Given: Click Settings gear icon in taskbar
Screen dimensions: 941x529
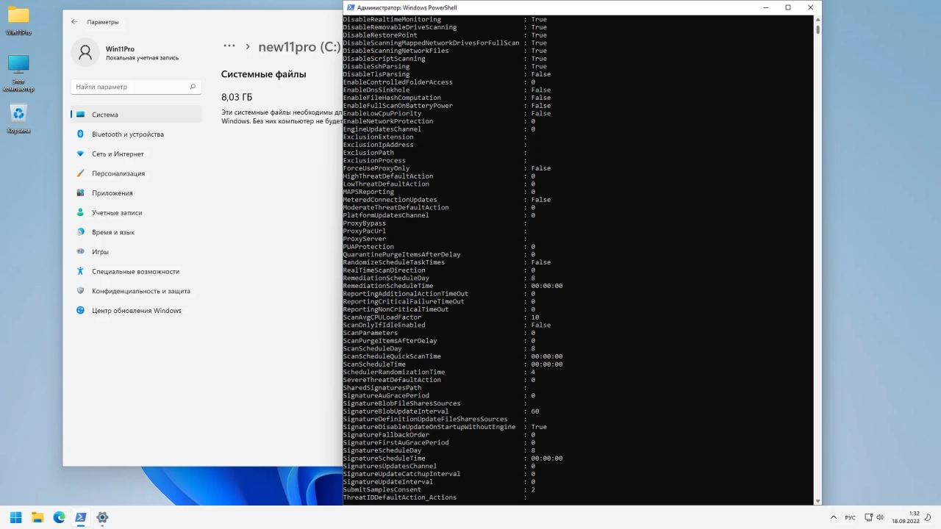Looking at the screenshot, I should point(102,517).
